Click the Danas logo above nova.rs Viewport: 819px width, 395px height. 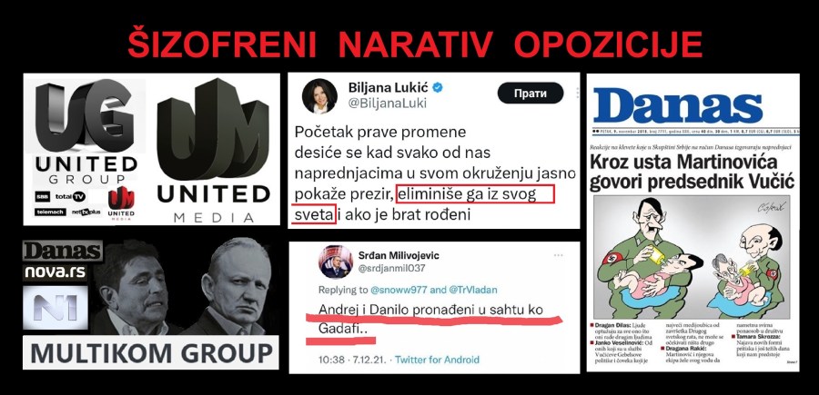point(62,252)
